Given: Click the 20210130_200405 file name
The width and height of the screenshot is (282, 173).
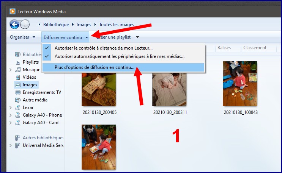Looking at the screenshot, I should (100, 112).
